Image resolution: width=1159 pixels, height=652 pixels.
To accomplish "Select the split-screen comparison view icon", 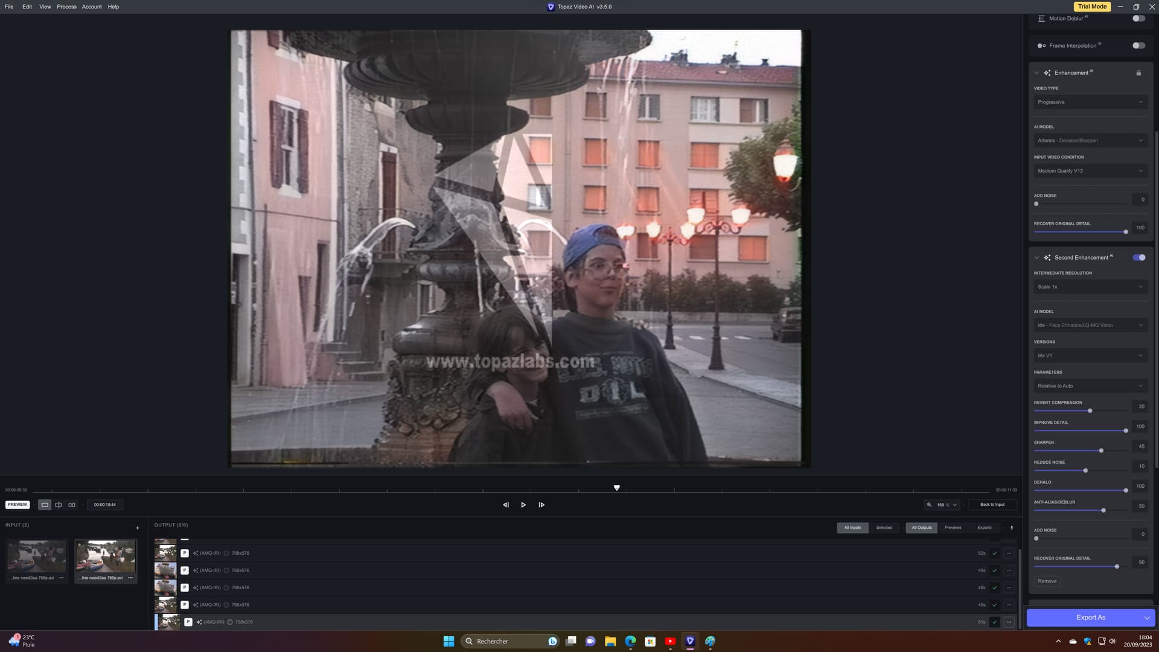I will (58, 505).
